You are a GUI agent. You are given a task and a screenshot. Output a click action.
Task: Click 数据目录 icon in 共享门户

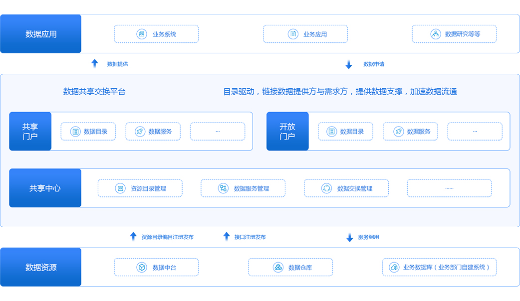[75, 132]
